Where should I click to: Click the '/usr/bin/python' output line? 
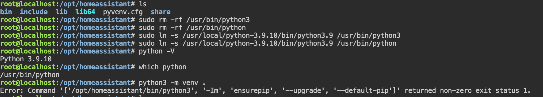30,75
